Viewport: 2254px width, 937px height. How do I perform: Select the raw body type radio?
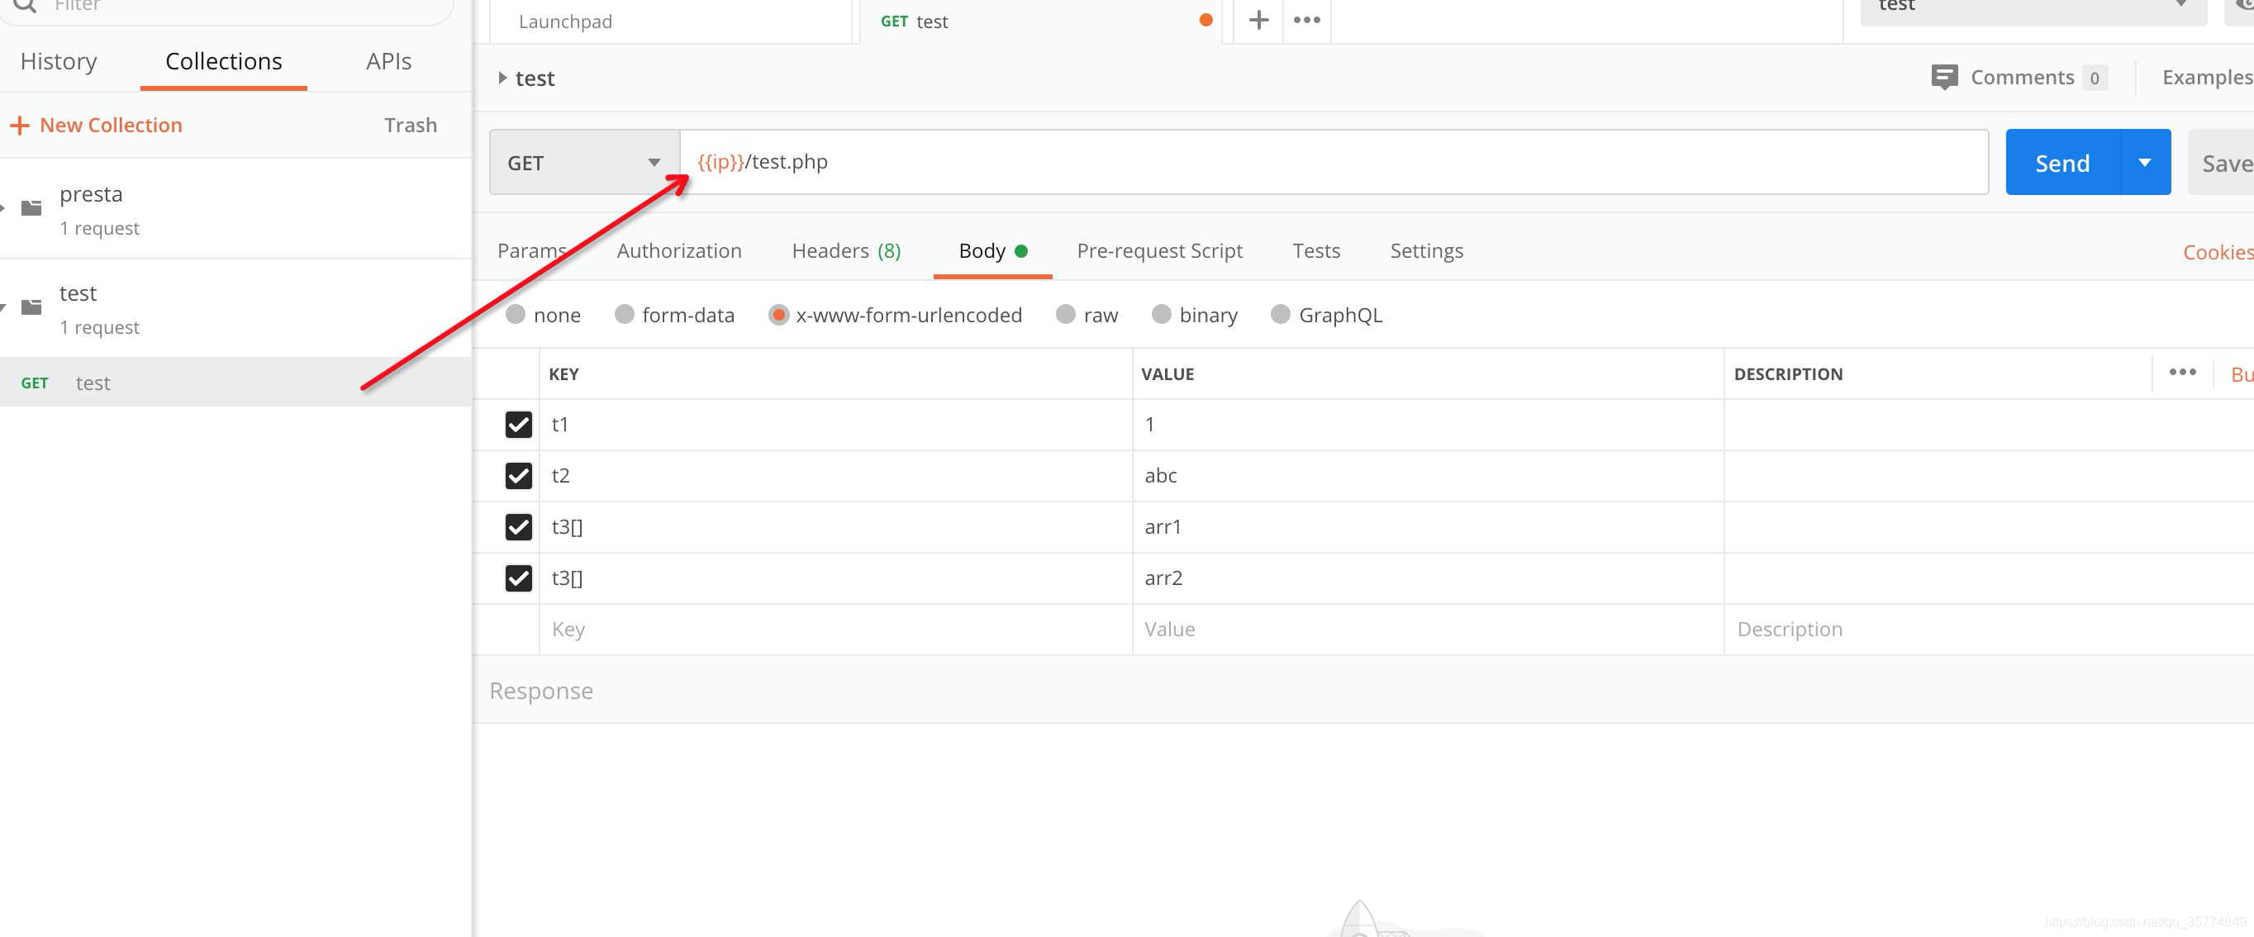1065,314
